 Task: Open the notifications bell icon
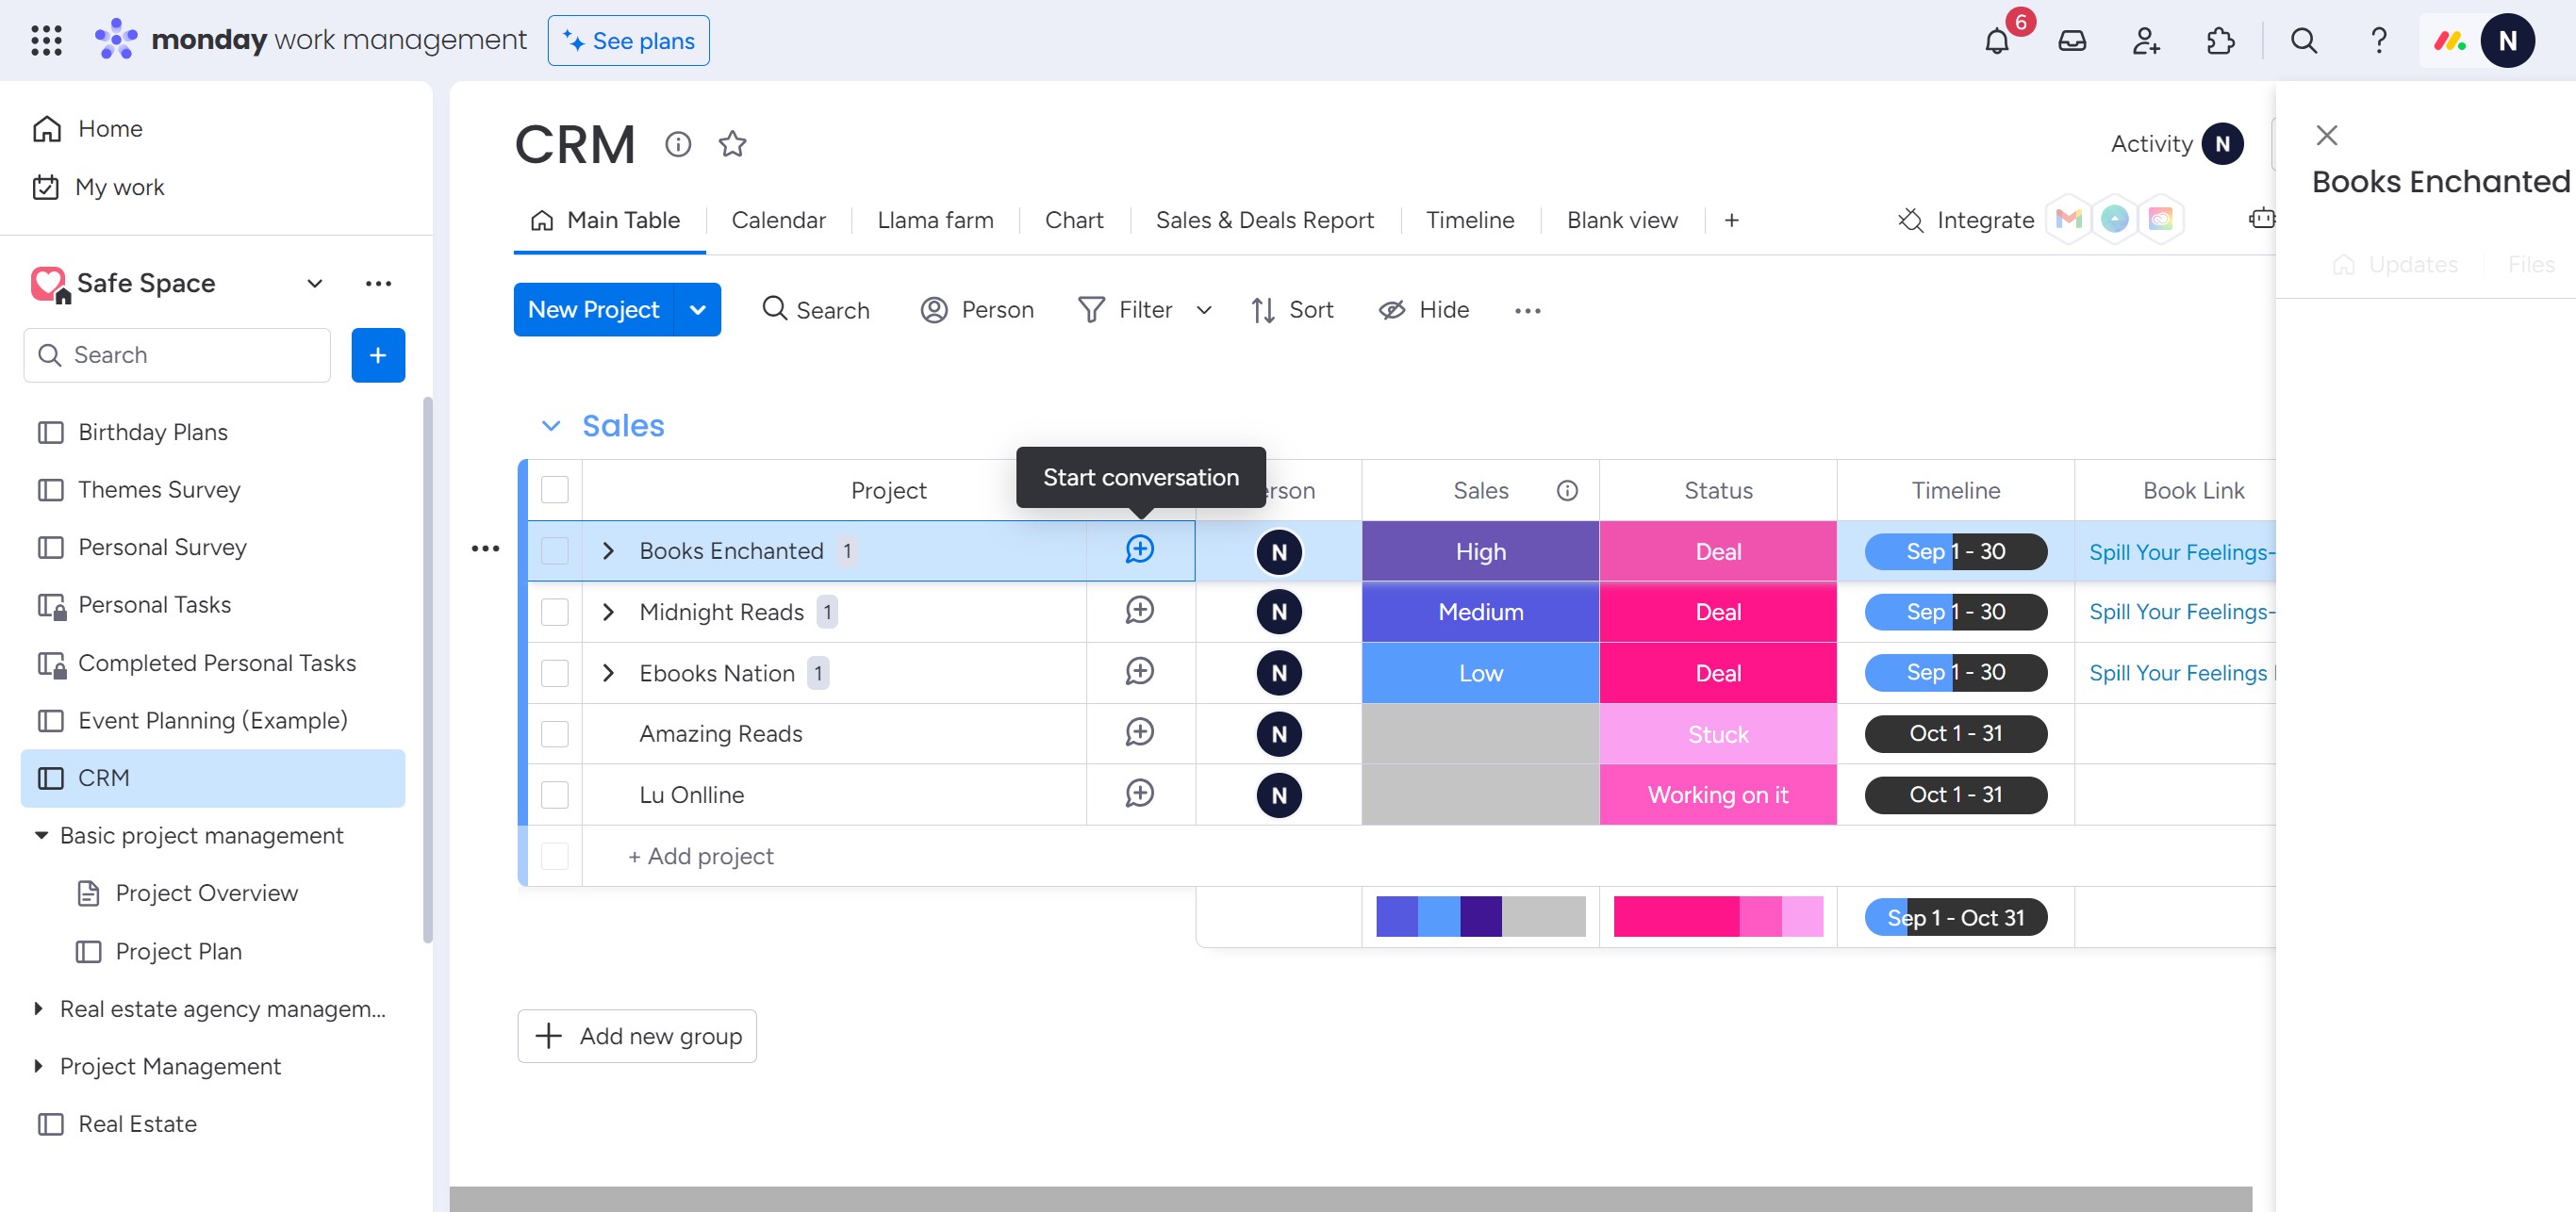click(1996, 41)
